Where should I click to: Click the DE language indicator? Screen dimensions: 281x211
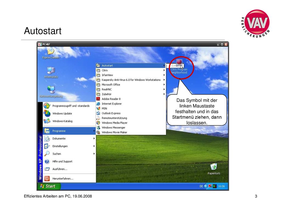pyautogui.click(x=201, y=187)
